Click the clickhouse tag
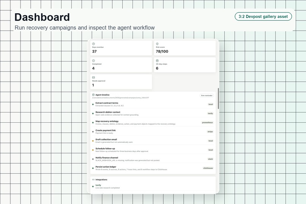The width and height of the screenshot is (306, 204). click(208, 168)
